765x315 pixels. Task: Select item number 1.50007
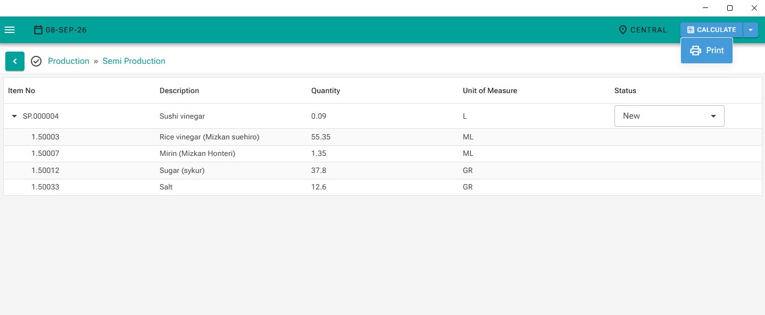[x=45, y=153]
